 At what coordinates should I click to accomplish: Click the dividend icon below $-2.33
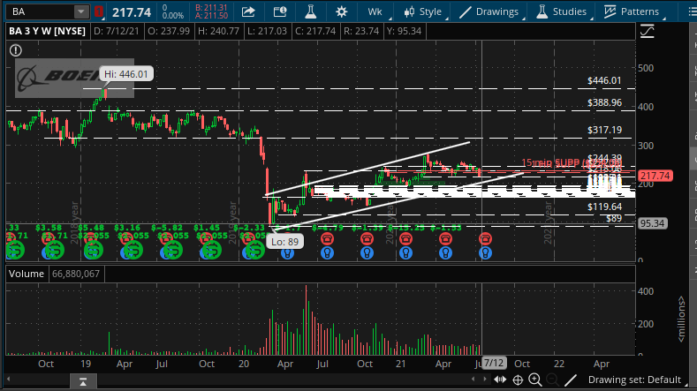coord(254,251)
